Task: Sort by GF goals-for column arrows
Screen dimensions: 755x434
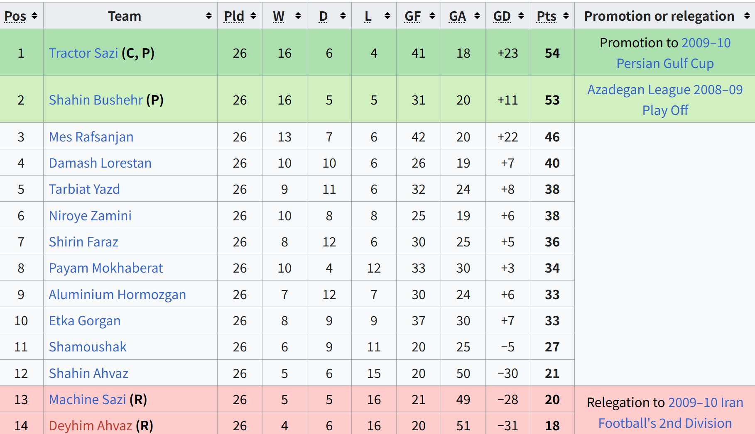Action: [432, 16]
